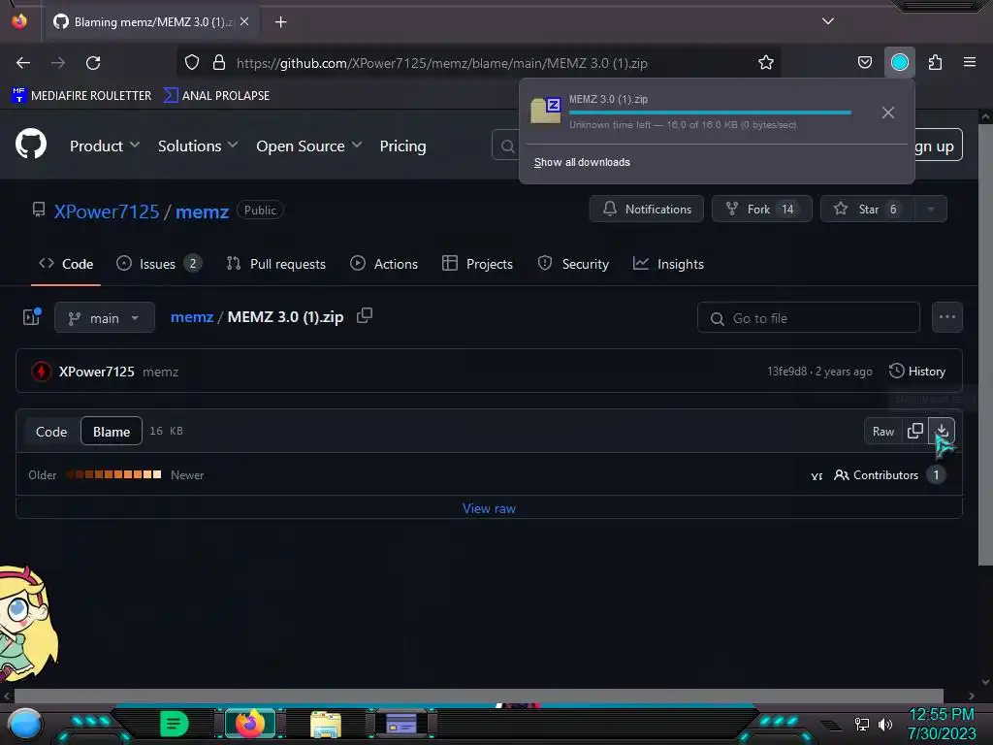Image resolution: width=993 pixels, height=745 pixels.
Task: Click the padlock site info icon
Action: click(x=219, y=63)
